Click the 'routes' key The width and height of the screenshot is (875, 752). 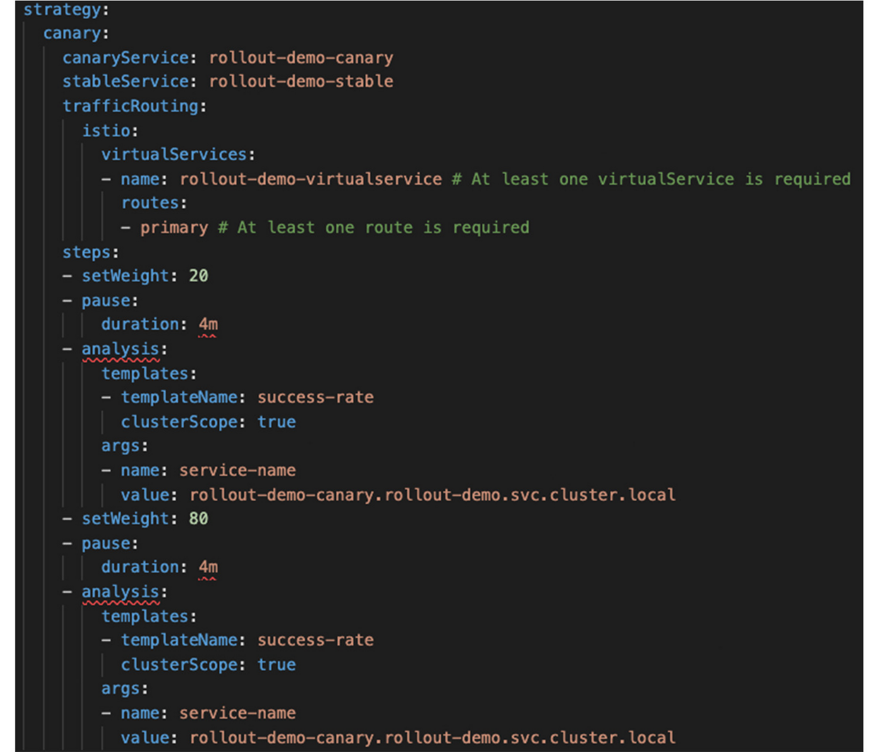point(150,203)
